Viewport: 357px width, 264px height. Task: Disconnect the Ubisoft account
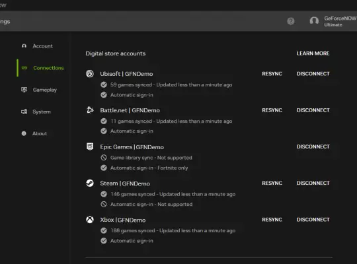313,74
